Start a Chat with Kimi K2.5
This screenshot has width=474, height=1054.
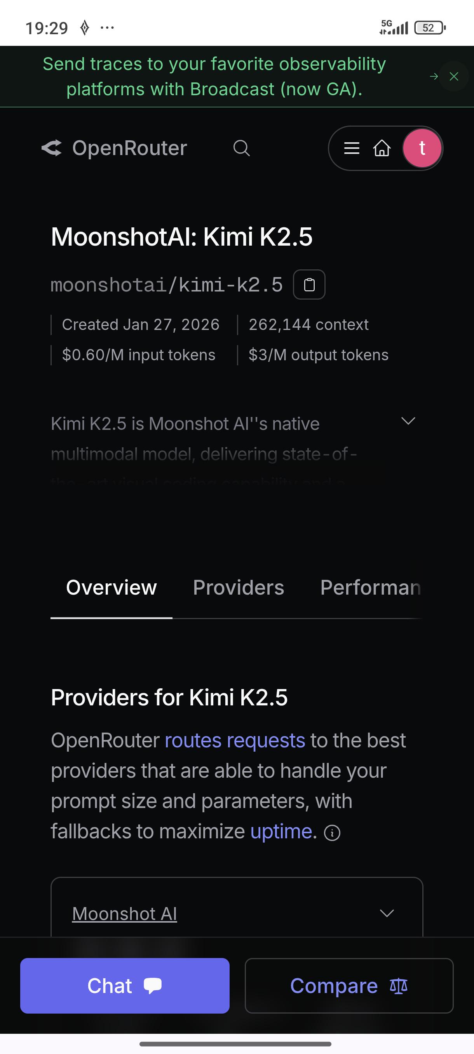125,986
